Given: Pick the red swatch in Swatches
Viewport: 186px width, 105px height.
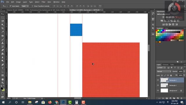Looking at the screenshot, I should [157, 30].
